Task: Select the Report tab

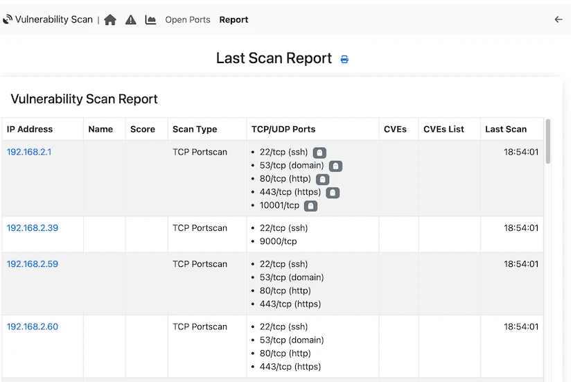Action: click(x=233, y=20)
